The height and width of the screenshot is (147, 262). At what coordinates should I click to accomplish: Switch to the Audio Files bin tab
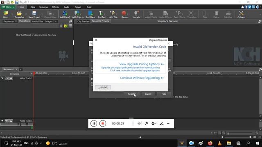37,21
